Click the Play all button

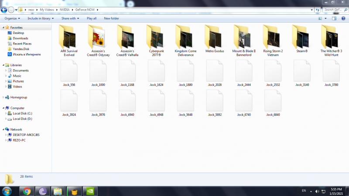[x=92, y=18]
